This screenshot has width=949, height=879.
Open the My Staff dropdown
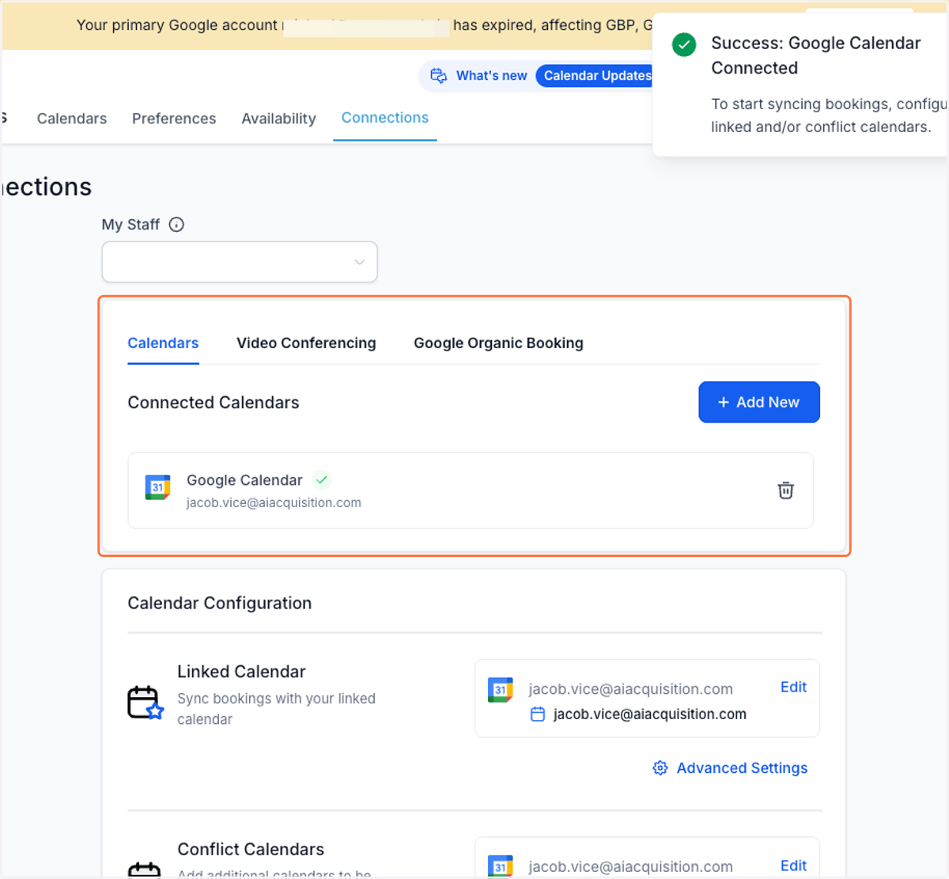pos(240,262)
